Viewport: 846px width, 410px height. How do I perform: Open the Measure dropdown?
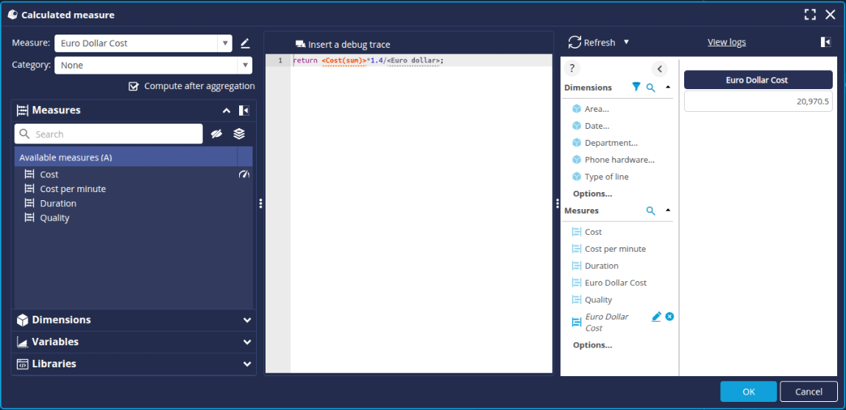(x=224, y=43)
